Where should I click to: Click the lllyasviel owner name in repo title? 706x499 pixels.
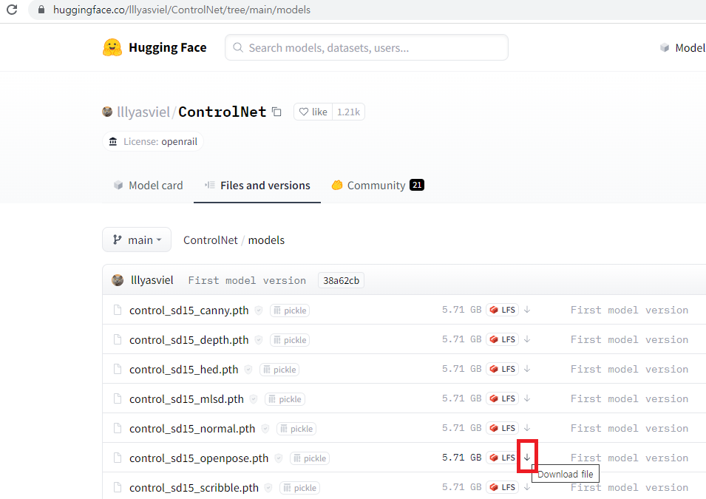click(143, 112)
